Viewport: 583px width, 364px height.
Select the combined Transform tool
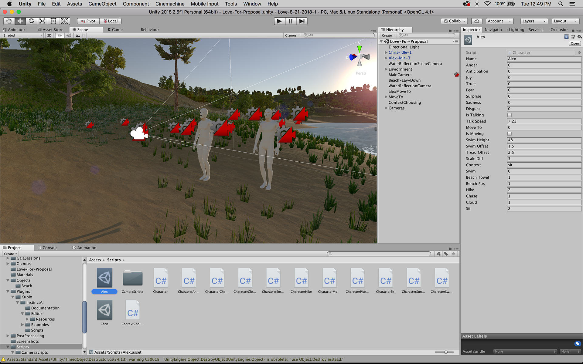point(65,21)
